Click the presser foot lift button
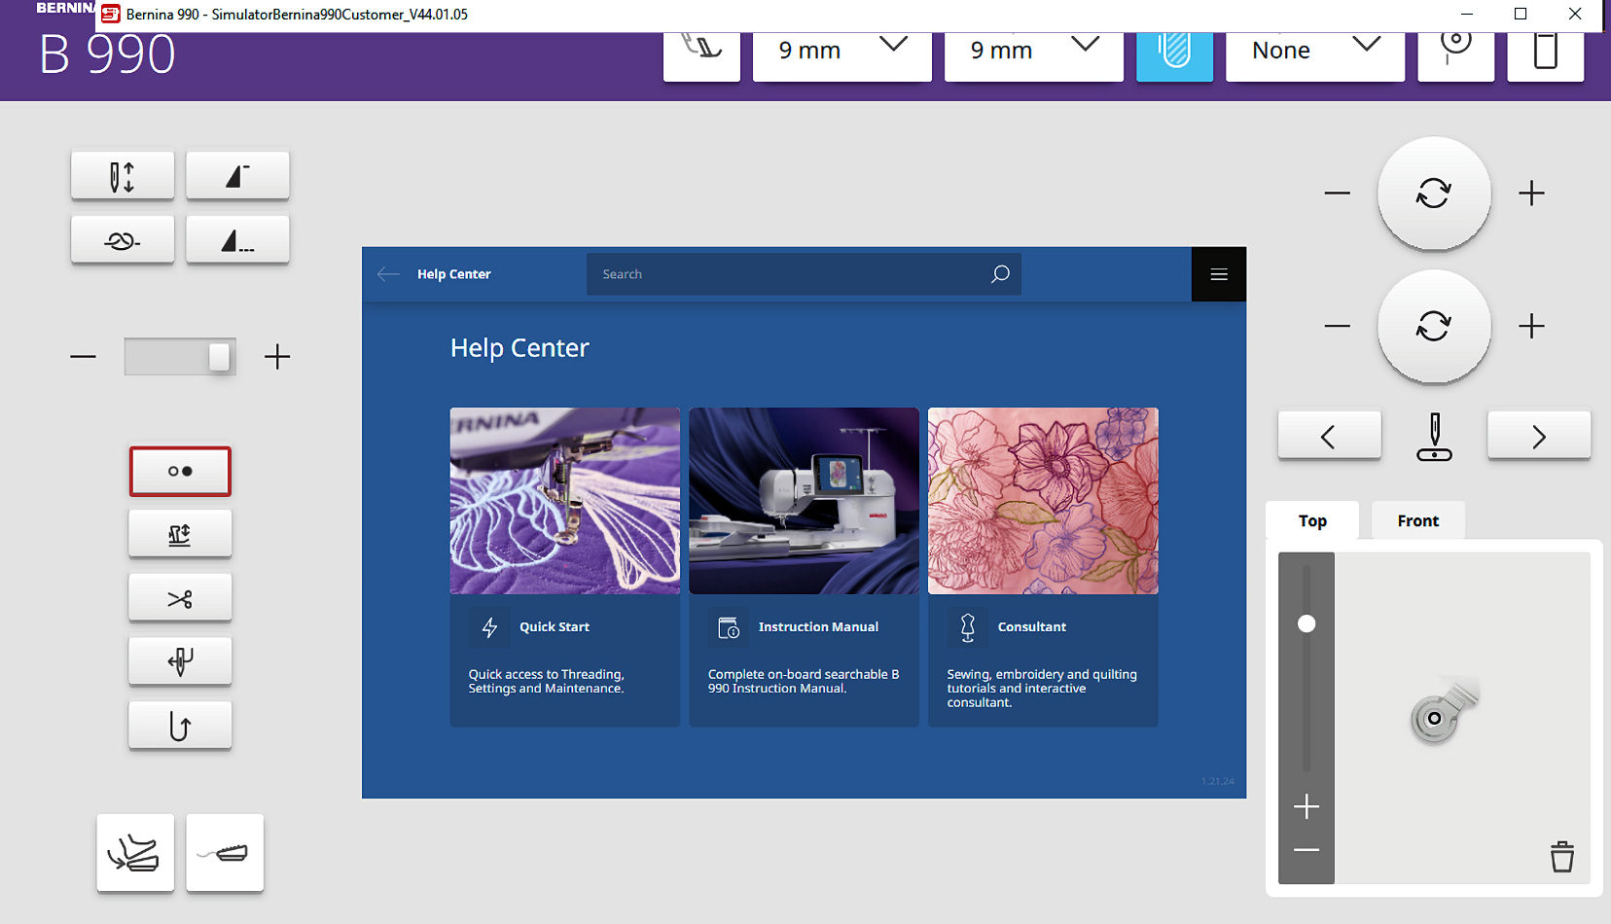This screenshot has height=924, width=1611. click(x=180, y=534)
